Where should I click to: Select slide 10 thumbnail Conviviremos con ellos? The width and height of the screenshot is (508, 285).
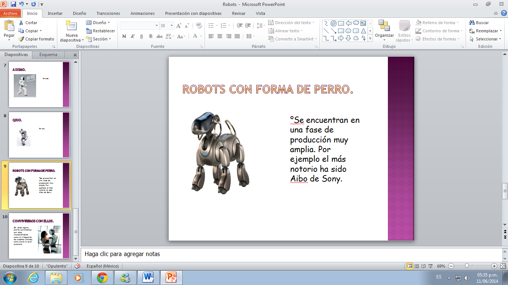(39, 236)
